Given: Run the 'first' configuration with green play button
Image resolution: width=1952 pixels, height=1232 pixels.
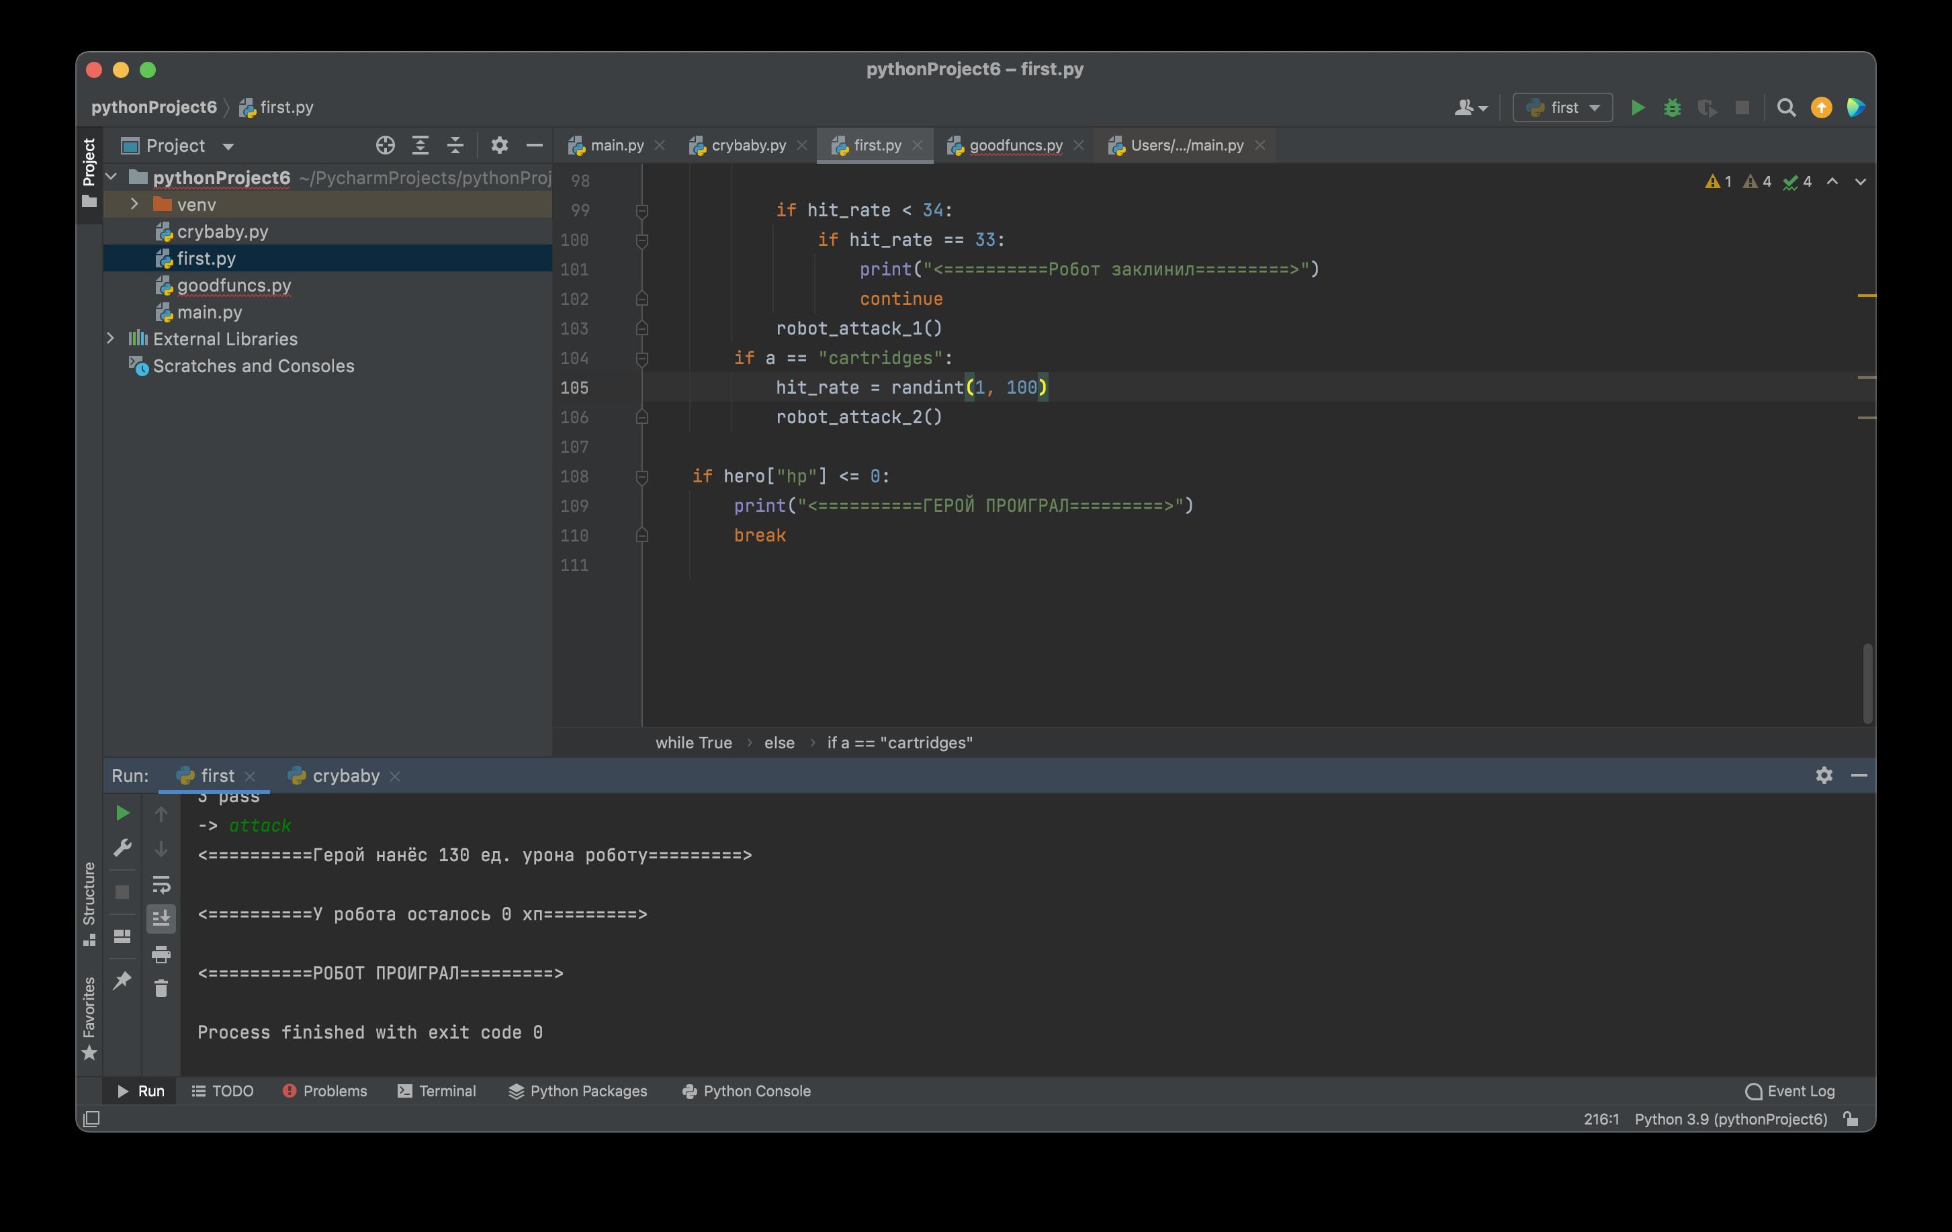Looking at the screenshot, I should [1638, 107].
